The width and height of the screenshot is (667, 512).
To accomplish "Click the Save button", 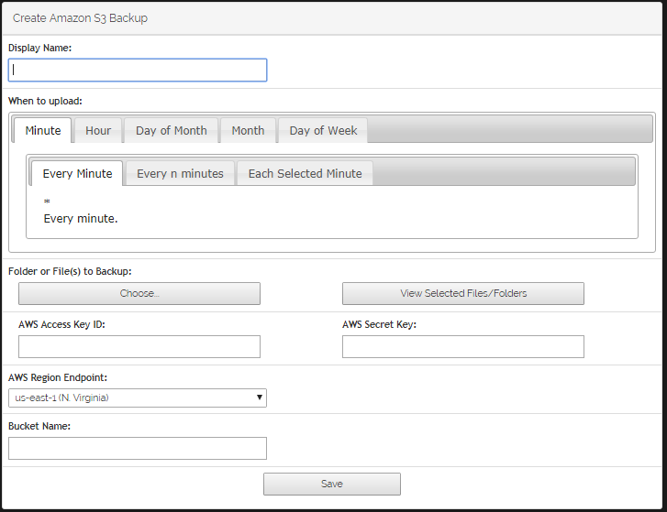I will pos(332,484).
